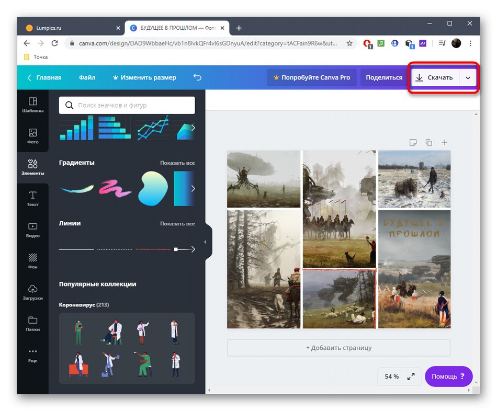Image resolution: width=497 pixels, height=411 pixels.
Task: Select the teal gradient brush stroke element
Action: 77,189
